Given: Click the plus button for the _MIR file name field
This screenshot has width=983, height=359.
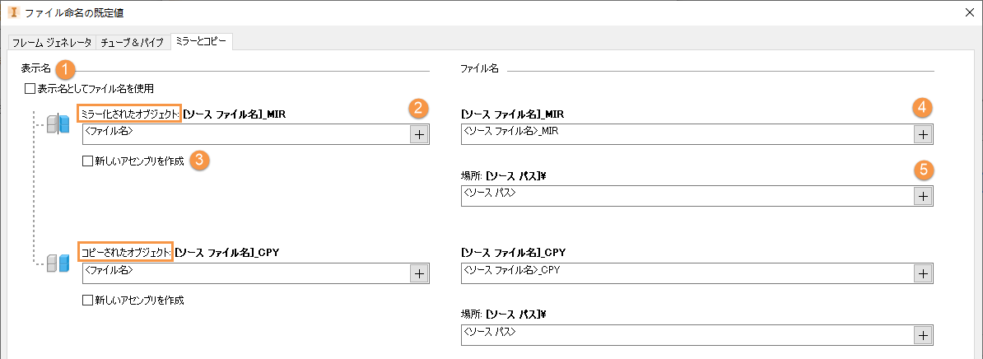Looking at the screenshot, I should click(x=923, y=135).
